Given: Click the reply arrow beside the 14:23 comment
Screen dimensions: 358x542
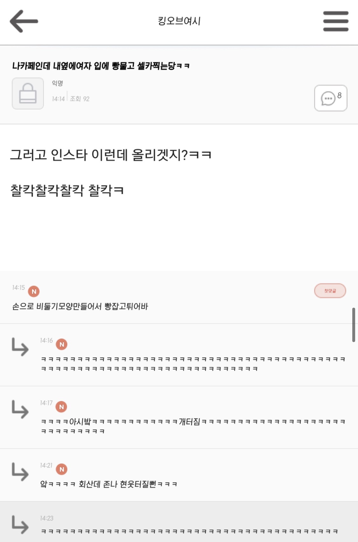Looking at the screenshot, I should (x=20, y=525).
